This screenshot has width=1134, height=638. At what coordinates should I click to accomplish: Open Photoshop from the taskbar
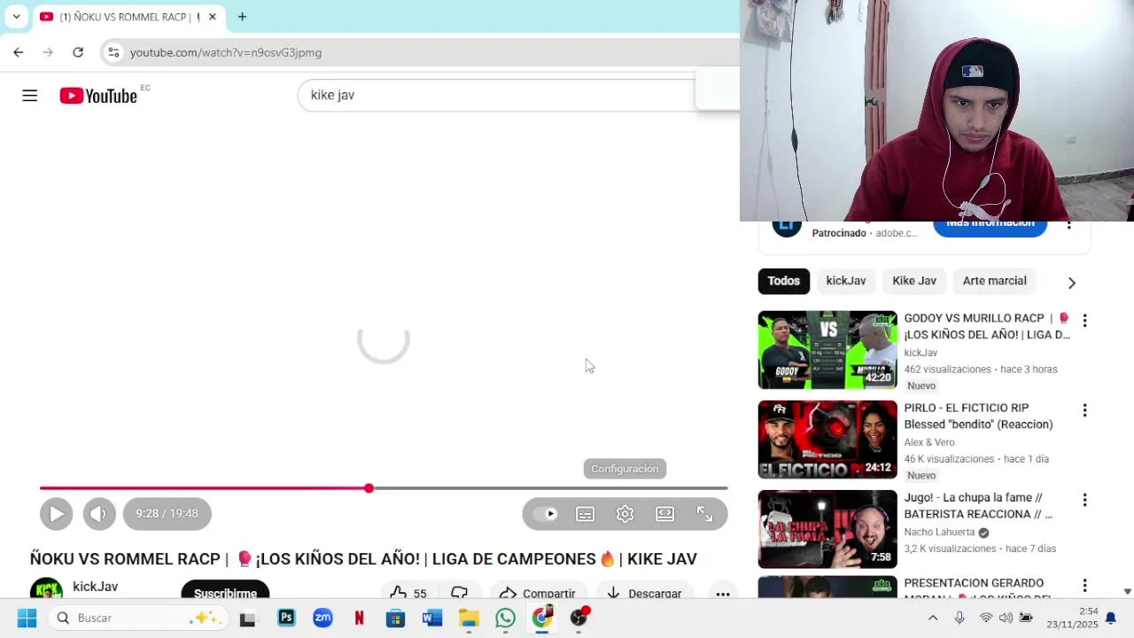[286, 618]
